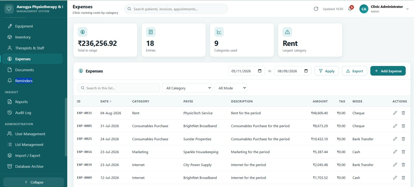The width and height of the screenshot is (414, 187).
Task: Go to User Management
Action: (x=33, y=134)
